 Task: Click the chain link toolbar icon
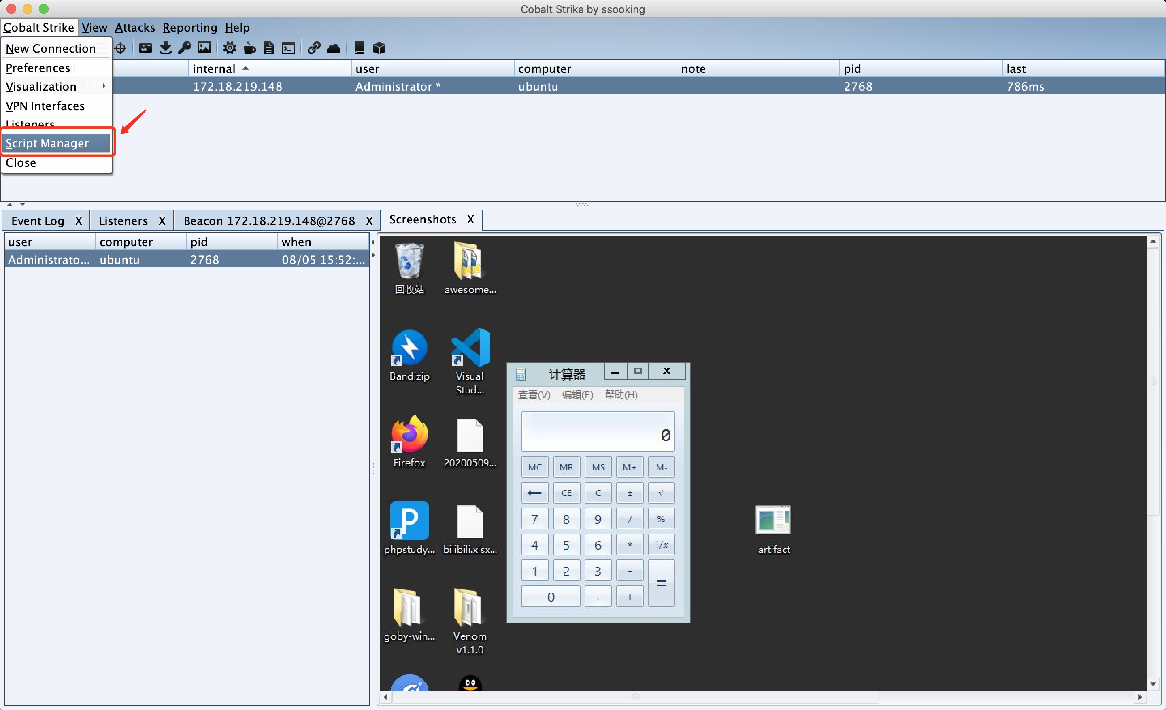point(314,48)
